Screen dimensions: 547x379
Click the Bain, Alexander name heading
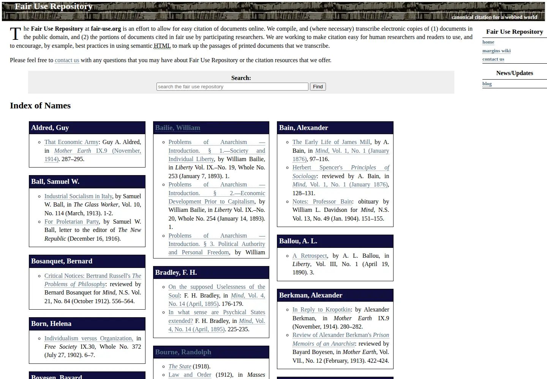(304, 128)
